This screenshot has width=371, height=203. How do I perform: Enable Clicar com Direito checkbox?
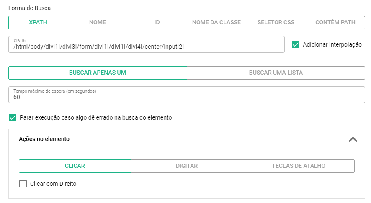(x=23, y=184)
